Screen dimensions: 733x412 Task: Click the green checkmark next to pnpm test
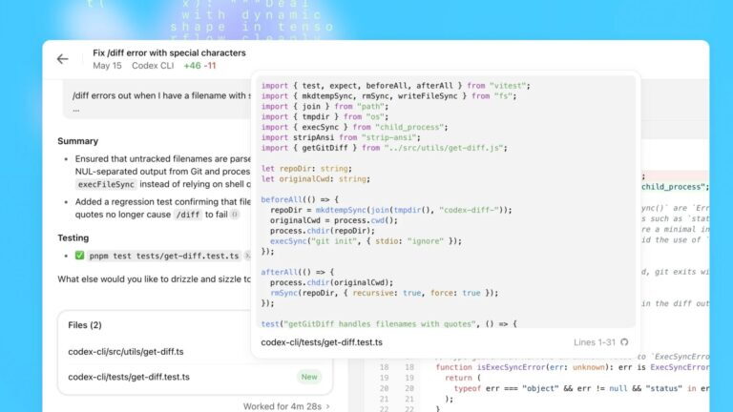point(79,256)
